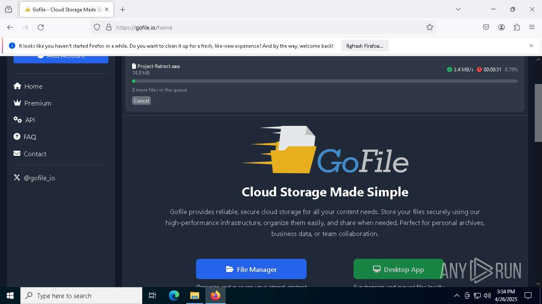
Task: Click the 74.9 MB file size text
Action: point(141,73)
